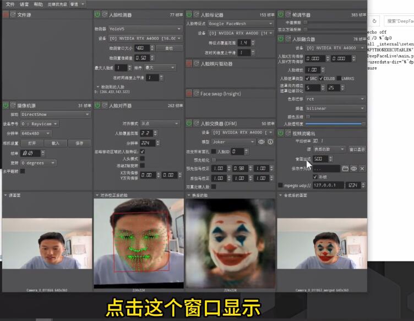Screen dimensions: 414x321
Task: Reset the 视频流输出 stream output settings
Action: pyautogui.click(x=288, y=133)
